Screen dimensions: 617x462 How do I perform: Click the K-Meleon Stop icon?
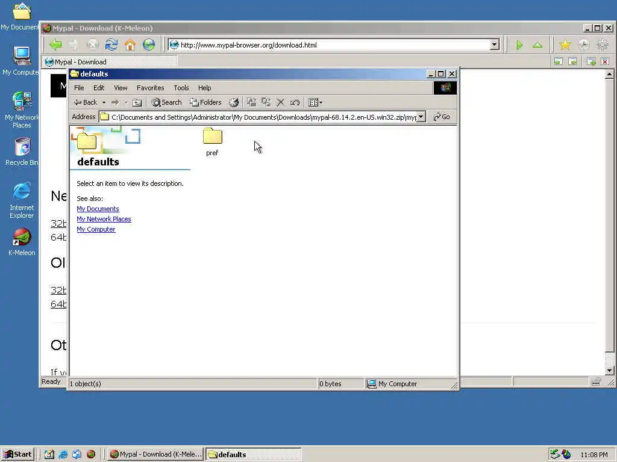(x=92, y=45)
